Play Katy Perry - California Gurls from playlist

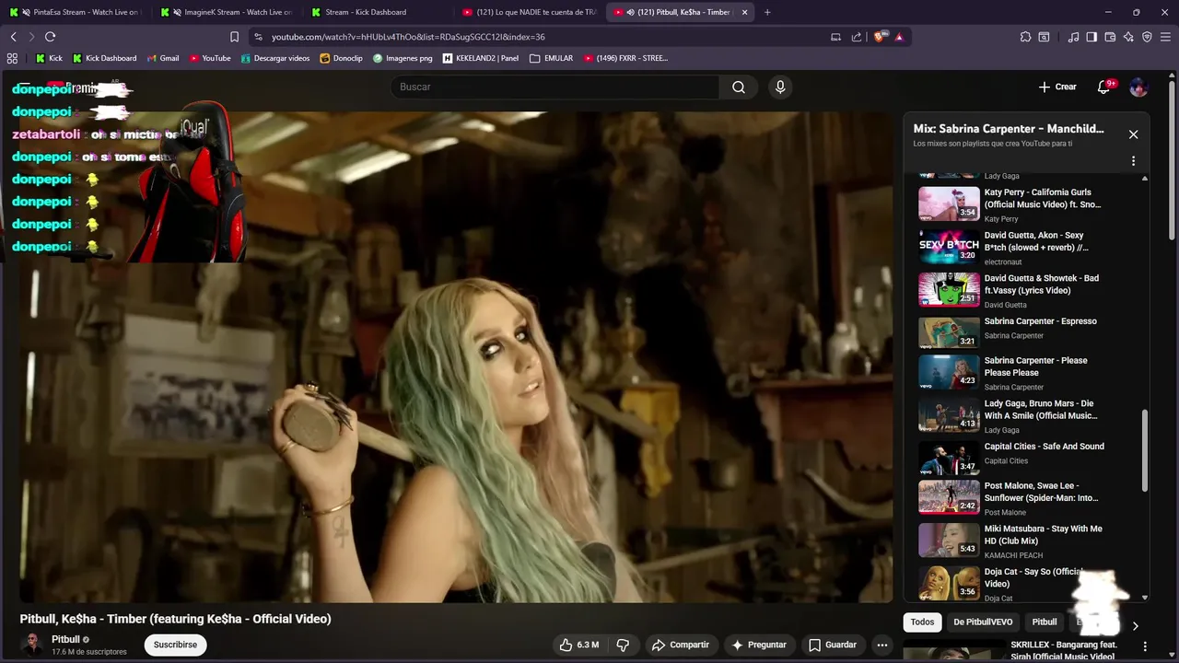1022,204
